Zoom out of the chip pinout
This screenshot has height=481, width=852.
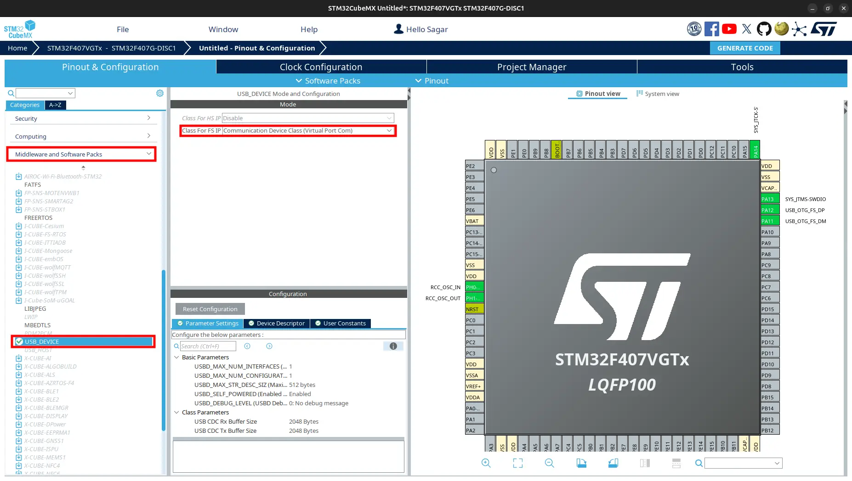pos(550,463)
